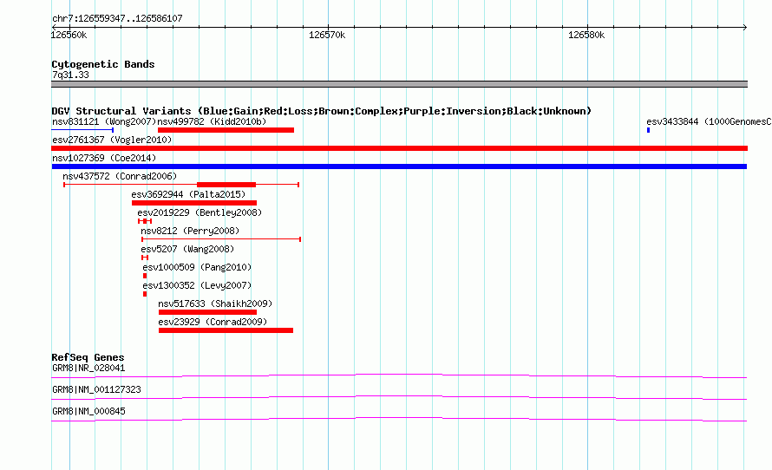This screenshot has width=772, height=470.
Task: Click the thin red nsv8212 line
Action: (x=221, y=239)
